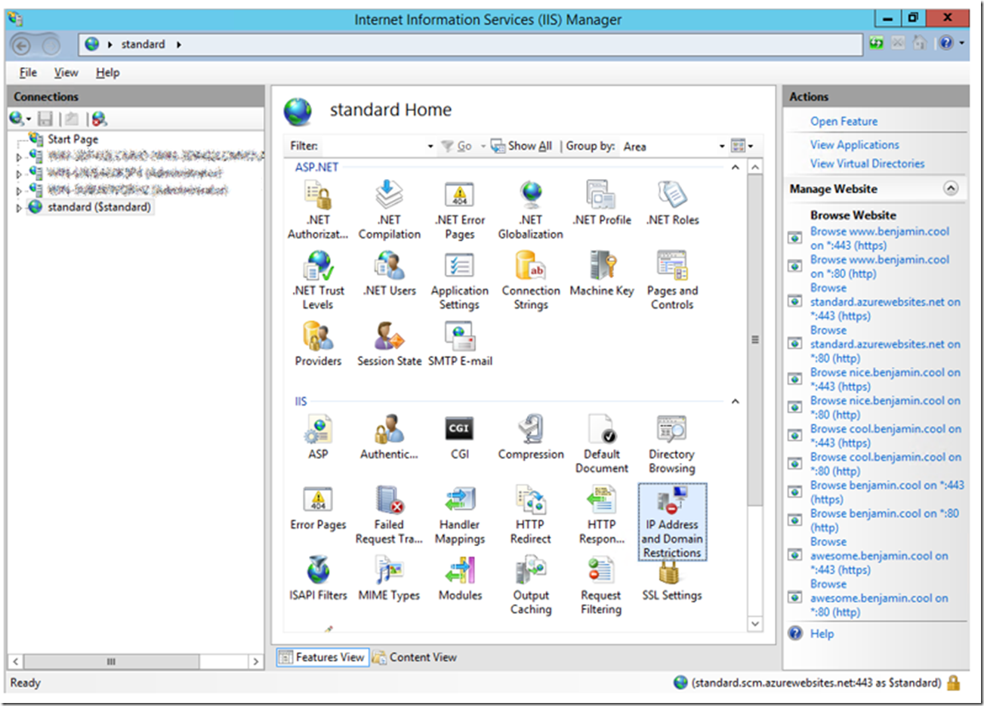Select the Handler Mappings icon
This screenshot has width=984, height=706.
[460, 515]
